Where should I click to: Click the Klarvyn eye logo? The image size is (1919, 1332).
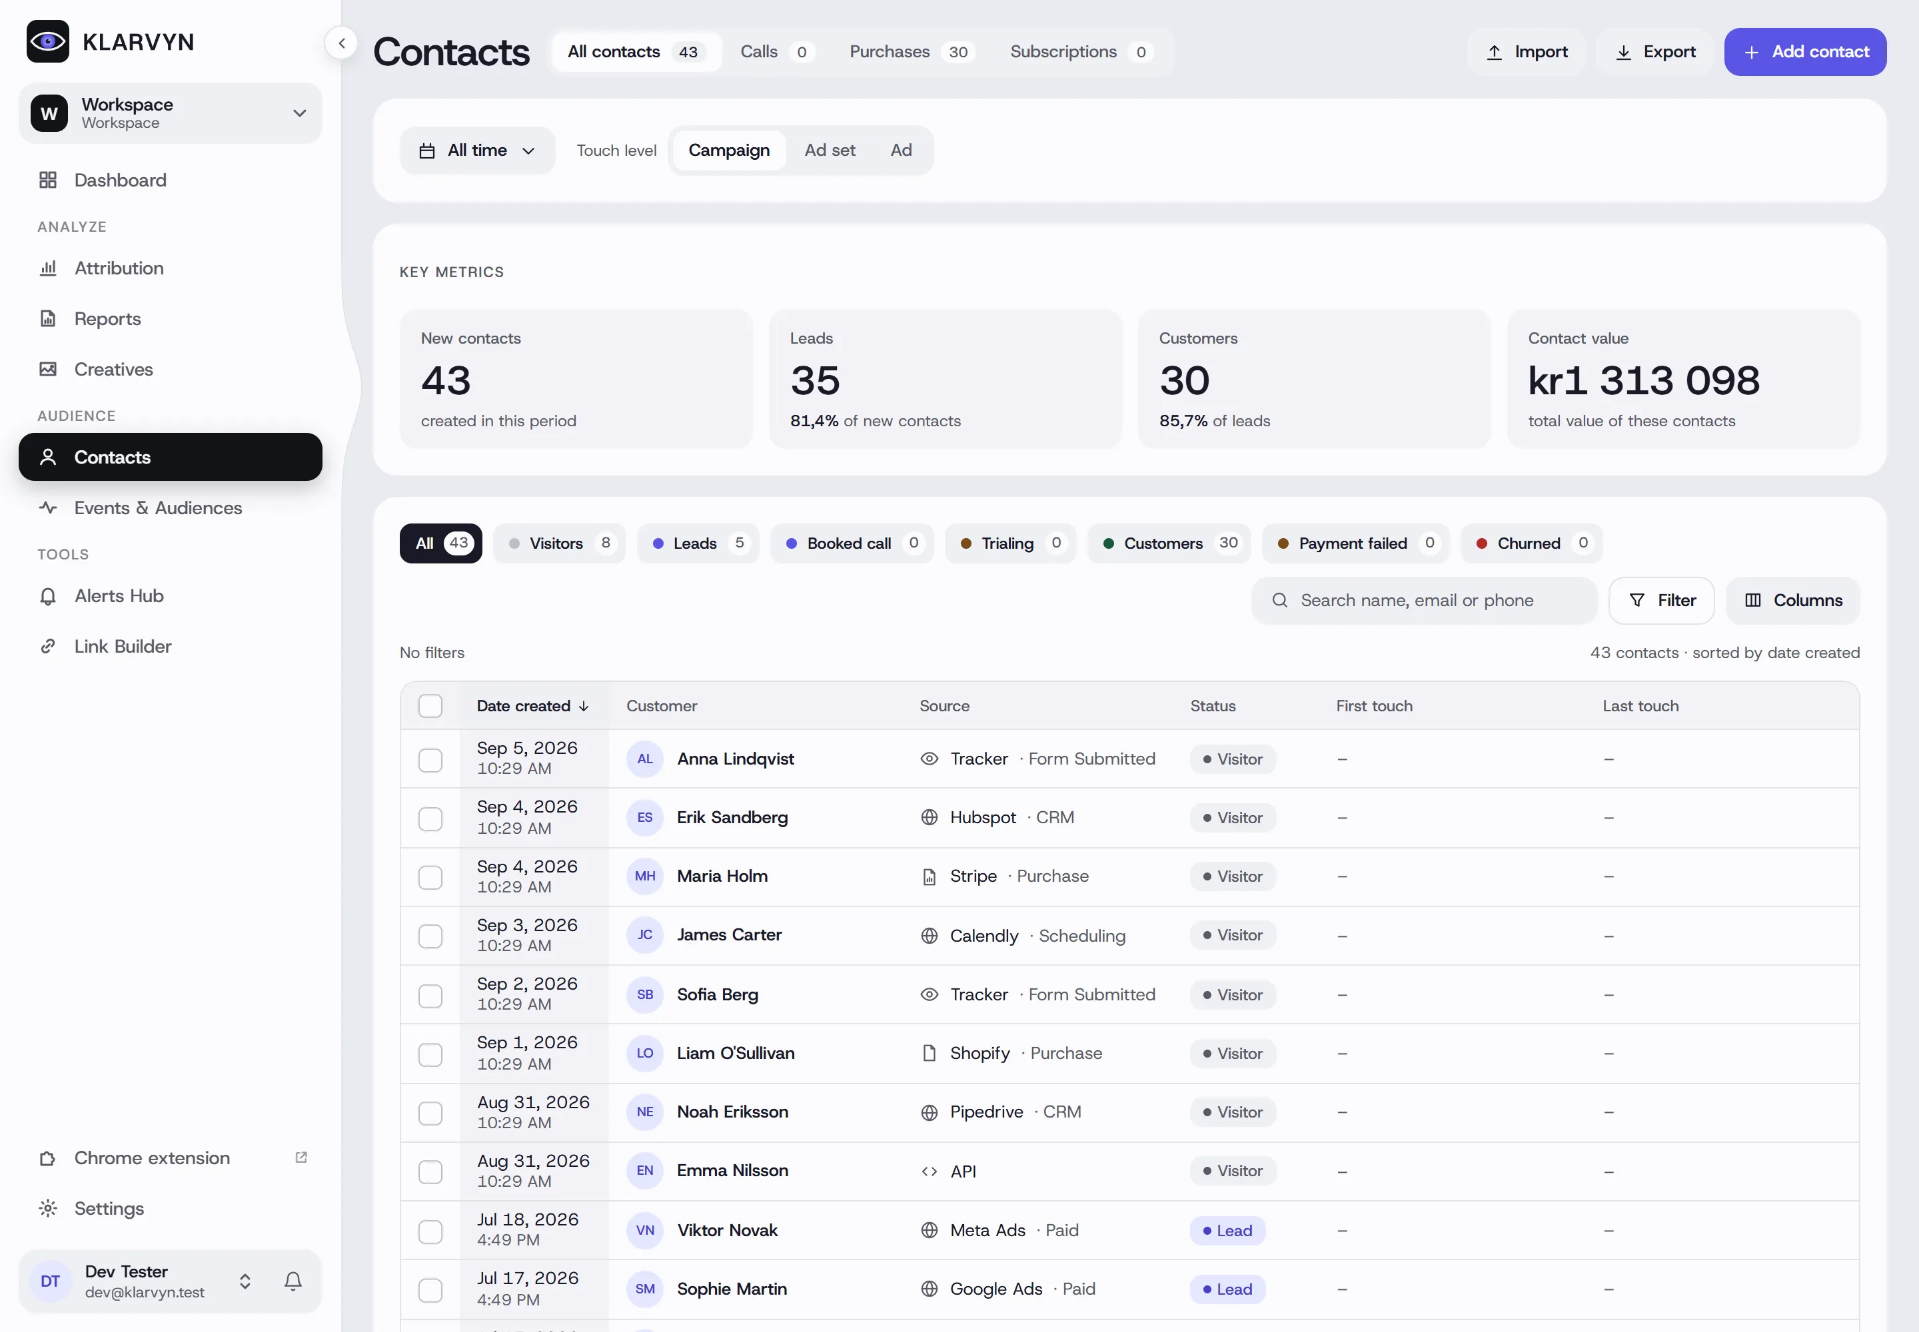pos(47,42)
